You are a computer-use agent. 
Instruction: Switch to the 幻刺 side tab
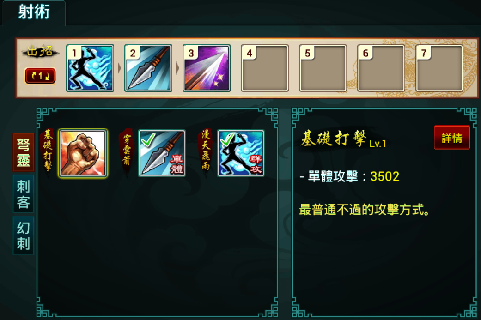tap(23, 235)
